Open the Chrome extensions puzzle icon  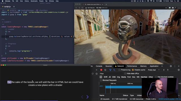[x=173, y=8]
